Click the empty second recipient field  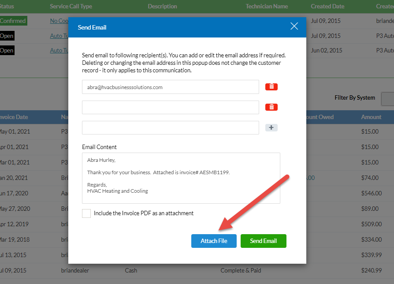(x=170, y=107)
